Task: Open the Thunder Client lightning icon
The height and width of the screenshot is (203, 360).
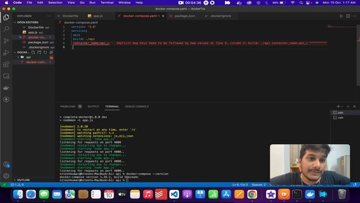Action: pos(6,99)
